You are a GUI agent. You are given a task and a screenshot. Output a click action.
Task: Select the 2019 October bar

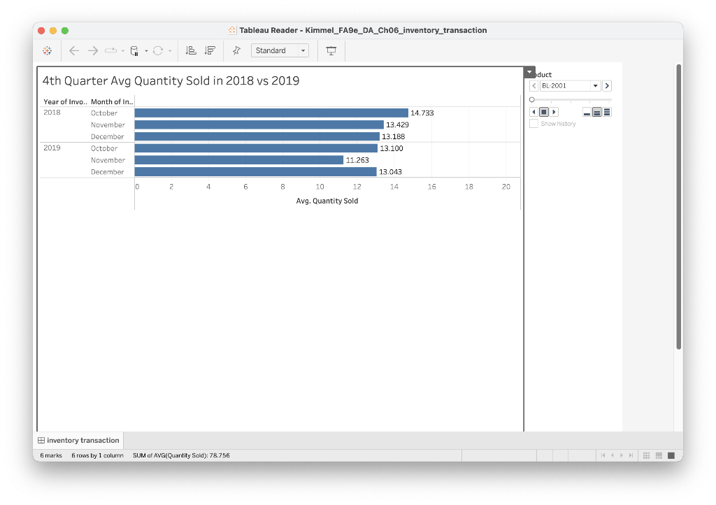pos(256,148)
